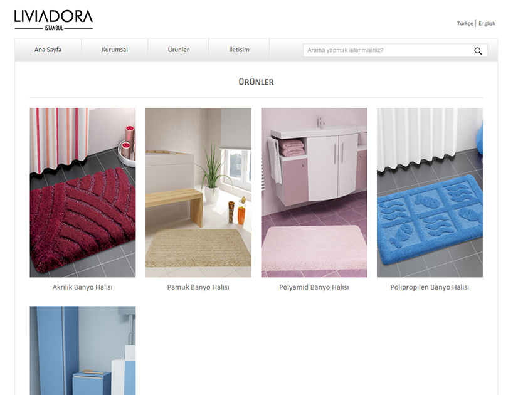The image size is (518, 395).
Task: Go to the Ana Sayfa menu
Action: point(48,50)
